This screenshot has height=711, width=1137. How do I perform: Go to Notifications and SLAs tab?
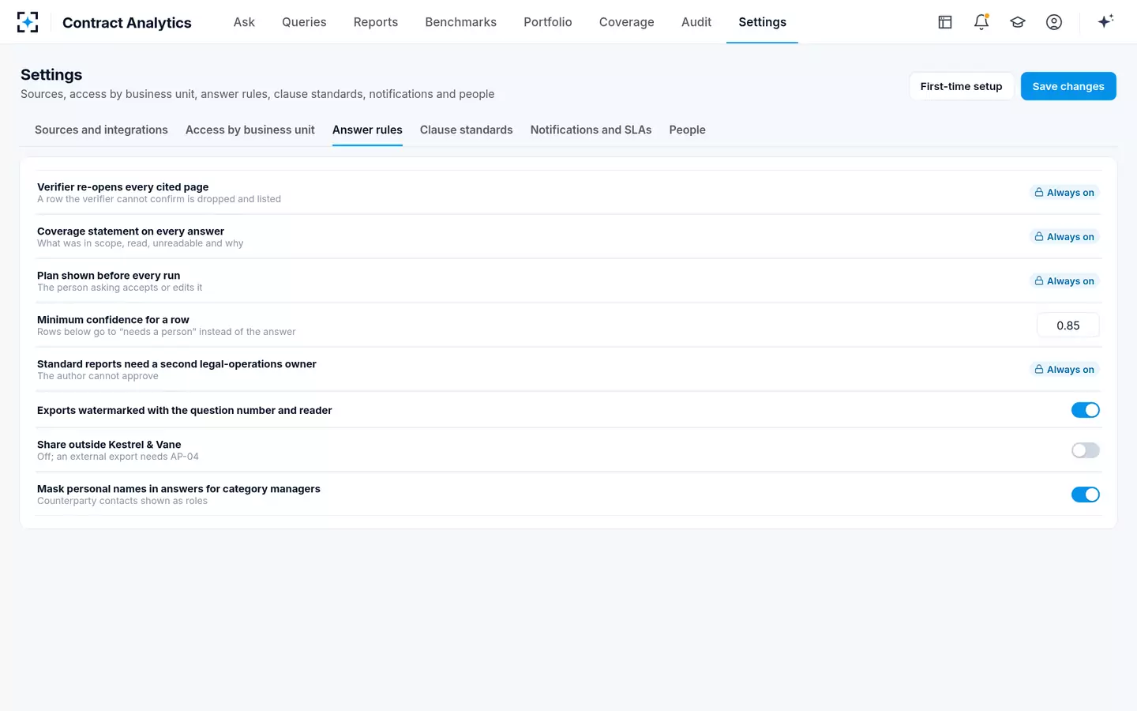pos(591,130)
